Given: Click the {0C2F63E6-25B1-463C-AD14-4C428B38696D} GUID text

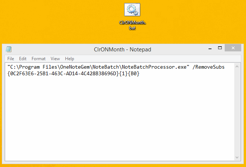Looking at the screenshot, I should [63, 73].
